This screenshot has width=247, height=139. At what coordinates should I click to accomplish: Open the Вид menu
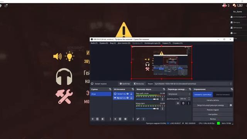(113, 43)
